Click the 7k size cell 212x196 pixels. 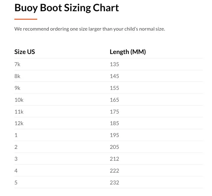point(18,64)
